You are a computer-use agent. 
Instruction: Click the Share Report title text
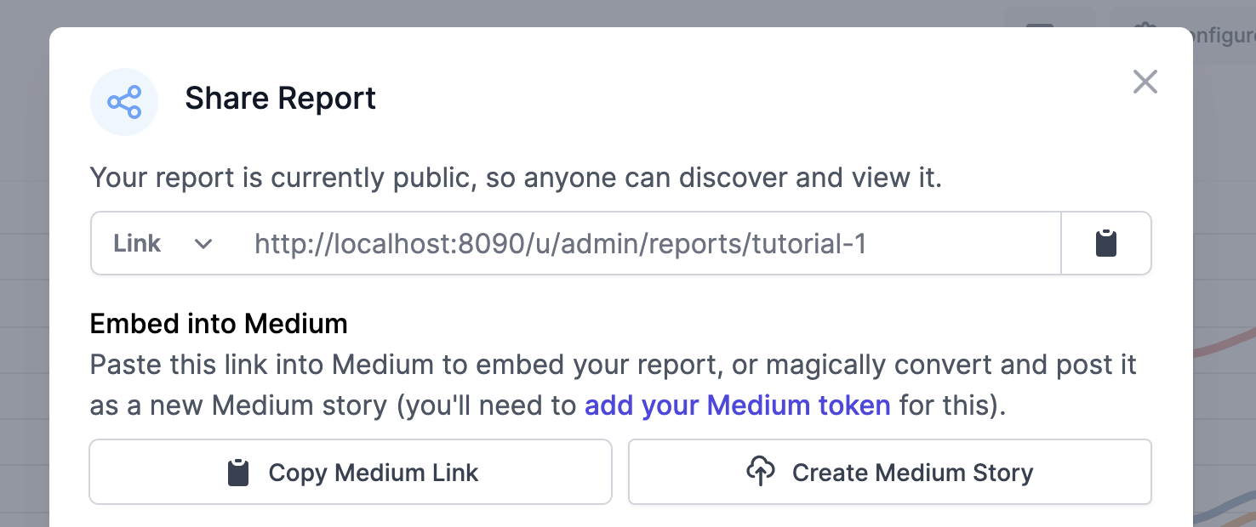click(281, 99)
